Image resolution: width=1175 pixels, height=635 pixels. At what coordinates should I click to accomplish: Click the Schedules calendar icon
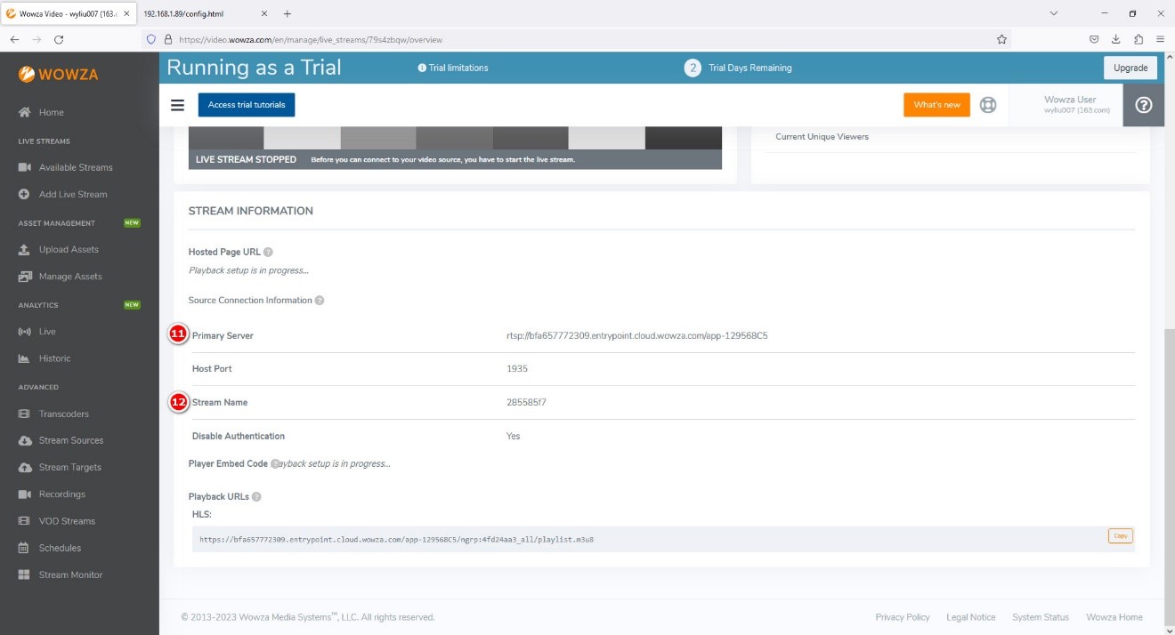pyautogui.click(x=25, y=548)
